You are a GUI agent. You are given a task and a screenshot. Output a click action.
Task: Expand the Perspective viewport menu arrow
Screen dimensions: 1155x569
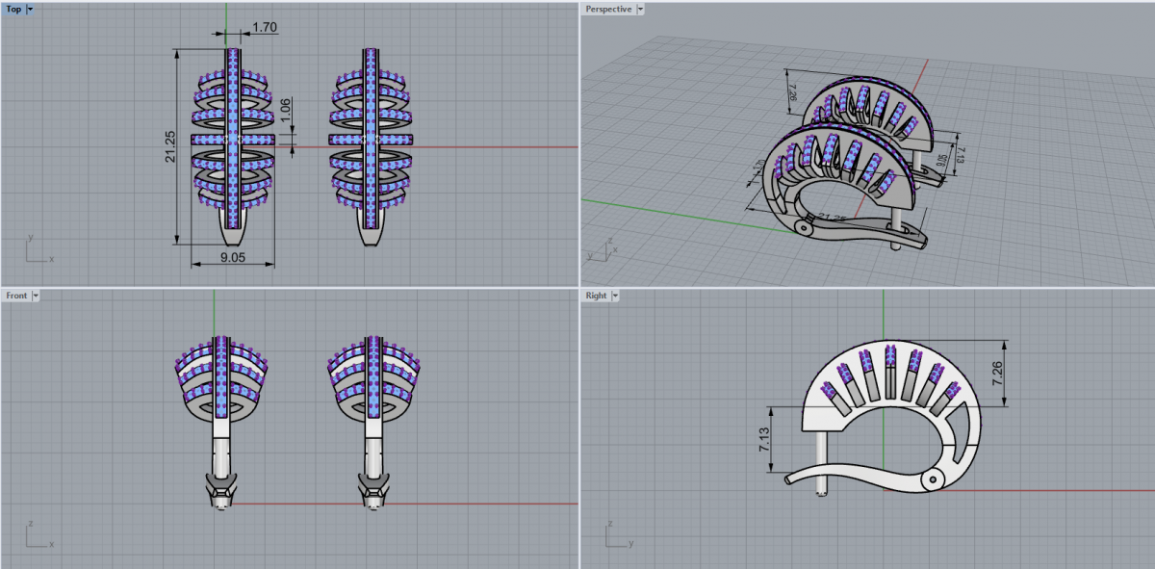click(641, 9)
